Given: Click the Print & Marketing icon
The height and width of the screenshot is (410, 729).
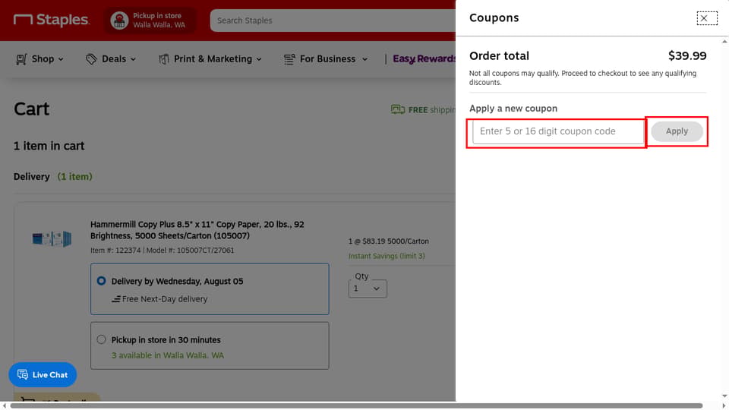Looking at the screenshot, I should pos(164,59).
